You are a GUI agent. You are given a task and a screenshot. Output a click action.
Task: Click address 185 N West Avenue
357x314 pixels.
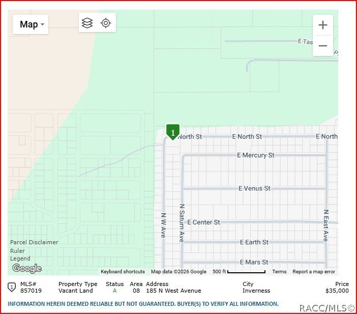click(x=173, y=291)
